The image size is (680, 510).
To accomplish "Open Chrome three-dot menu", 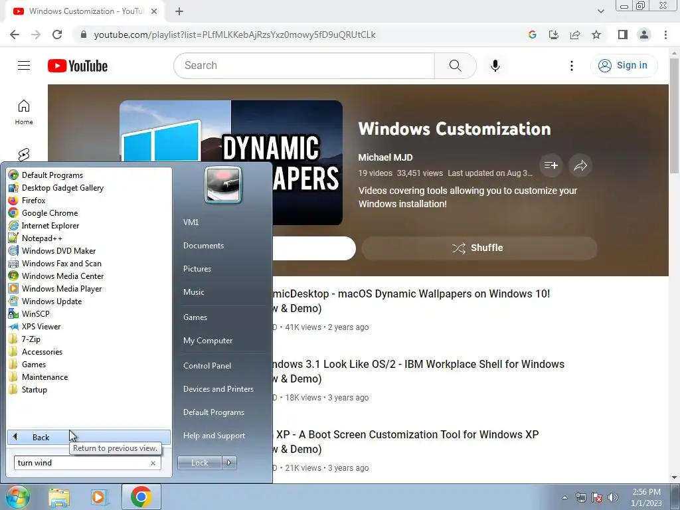I will click(665, 35).
